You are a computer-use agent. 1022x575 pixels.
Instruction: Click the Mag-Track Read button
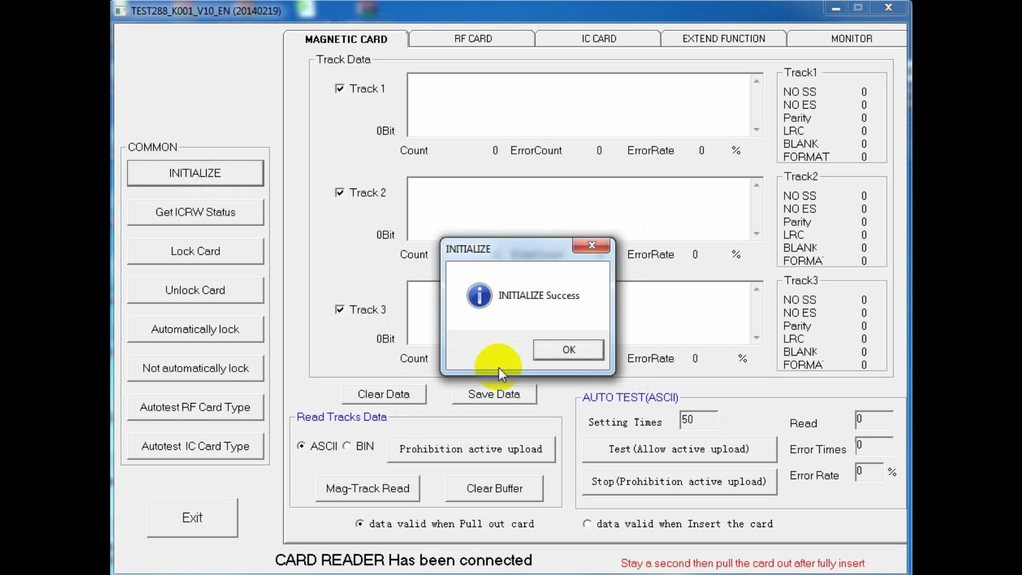click(x=367, y=488)
